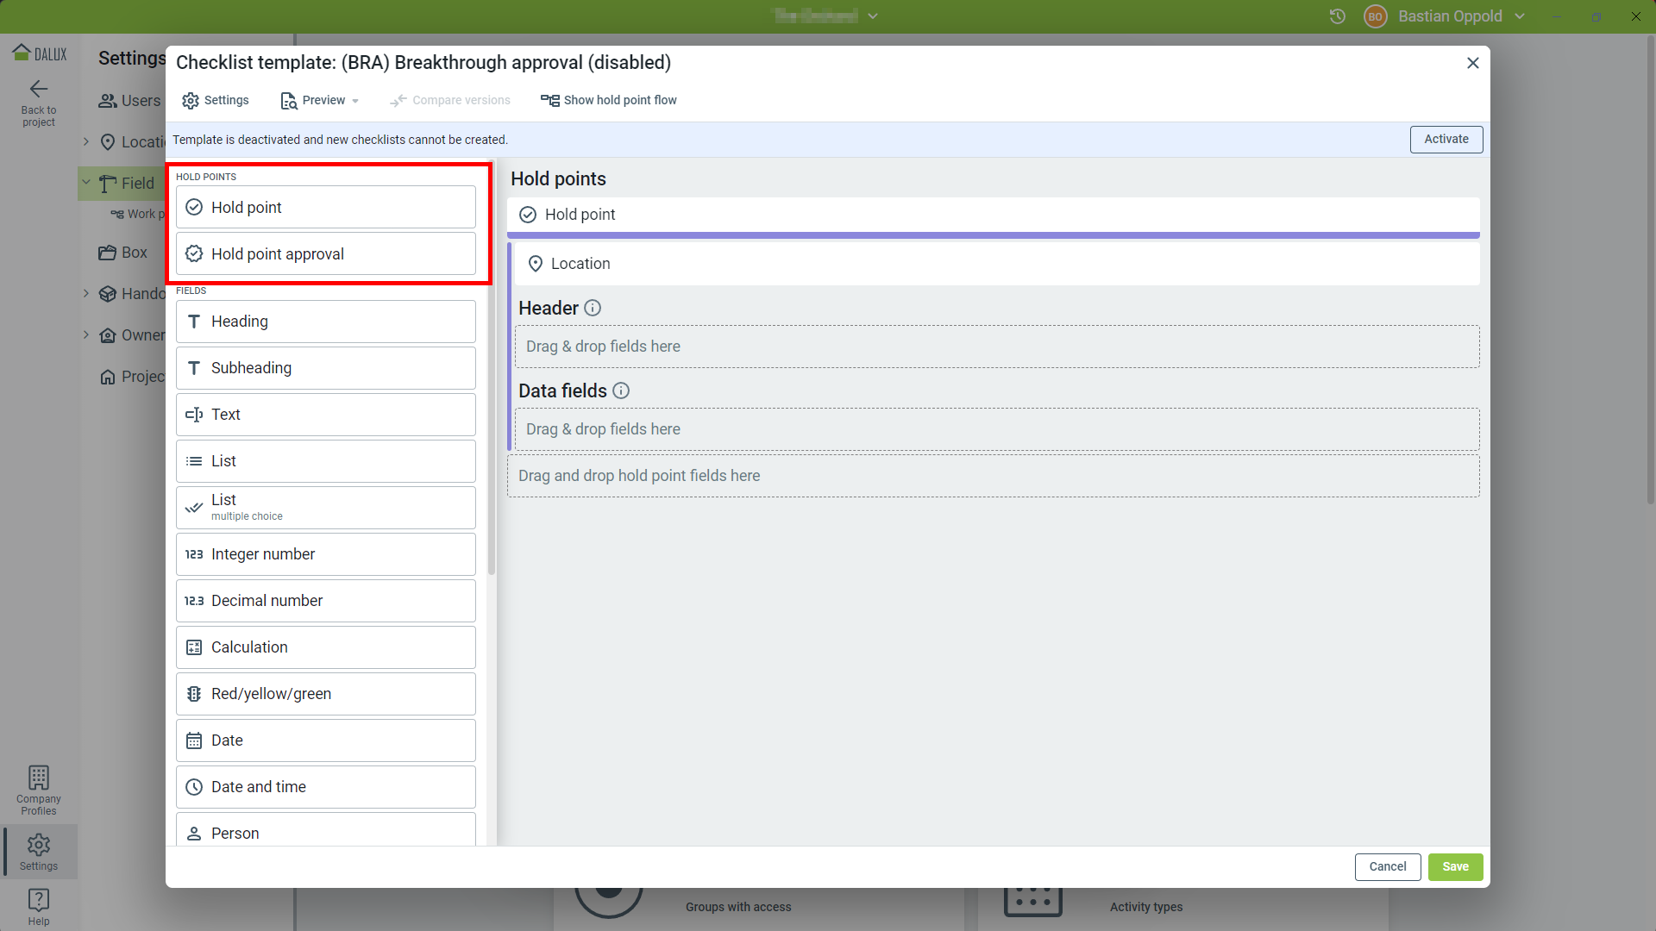Click the Back to project arrow
1656x931 pixels.
click(39, 89)
